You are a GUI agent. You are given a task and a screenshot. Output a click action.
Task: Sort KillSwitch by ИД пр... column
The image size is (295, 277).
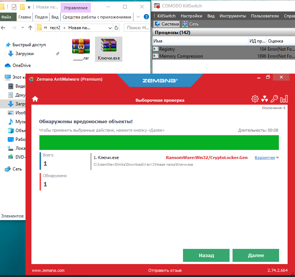(x=257, y=41)
